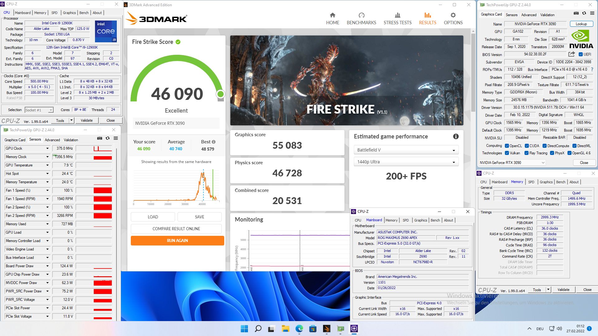Click refresh icon in GPU-Z Sensors window
The height and width of the screenshot is (336, 598).
(108, 138)
